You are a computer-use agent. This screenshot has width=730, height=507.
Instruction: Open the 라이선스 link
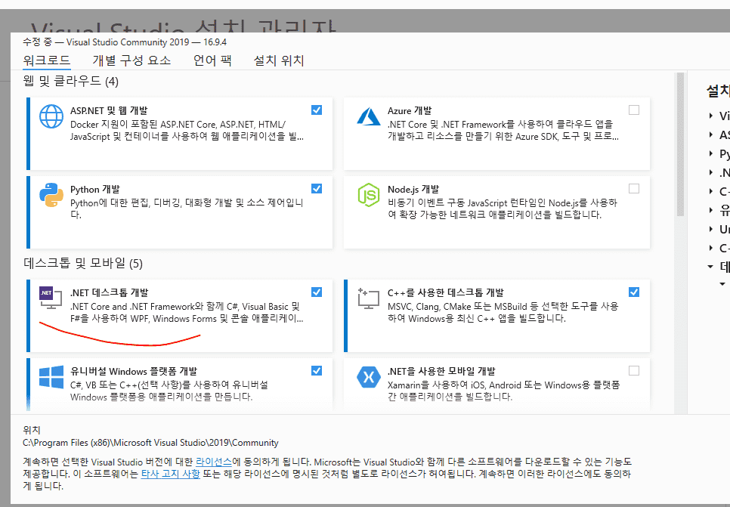click(214, 462)
